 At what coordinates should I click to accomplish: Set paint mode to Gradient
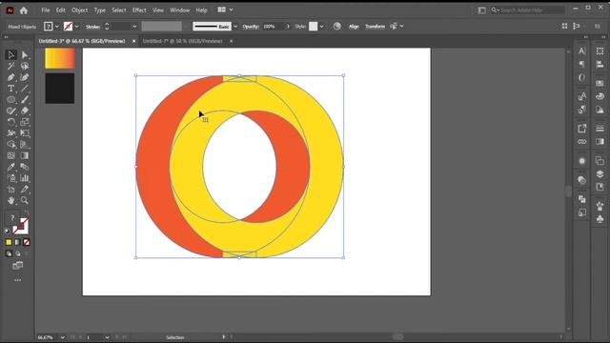[17, 242]
